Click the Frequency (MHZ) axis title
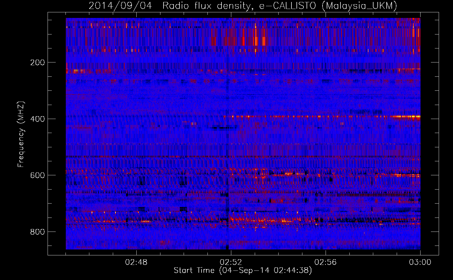The image size is (453, 280). (21, 134)
